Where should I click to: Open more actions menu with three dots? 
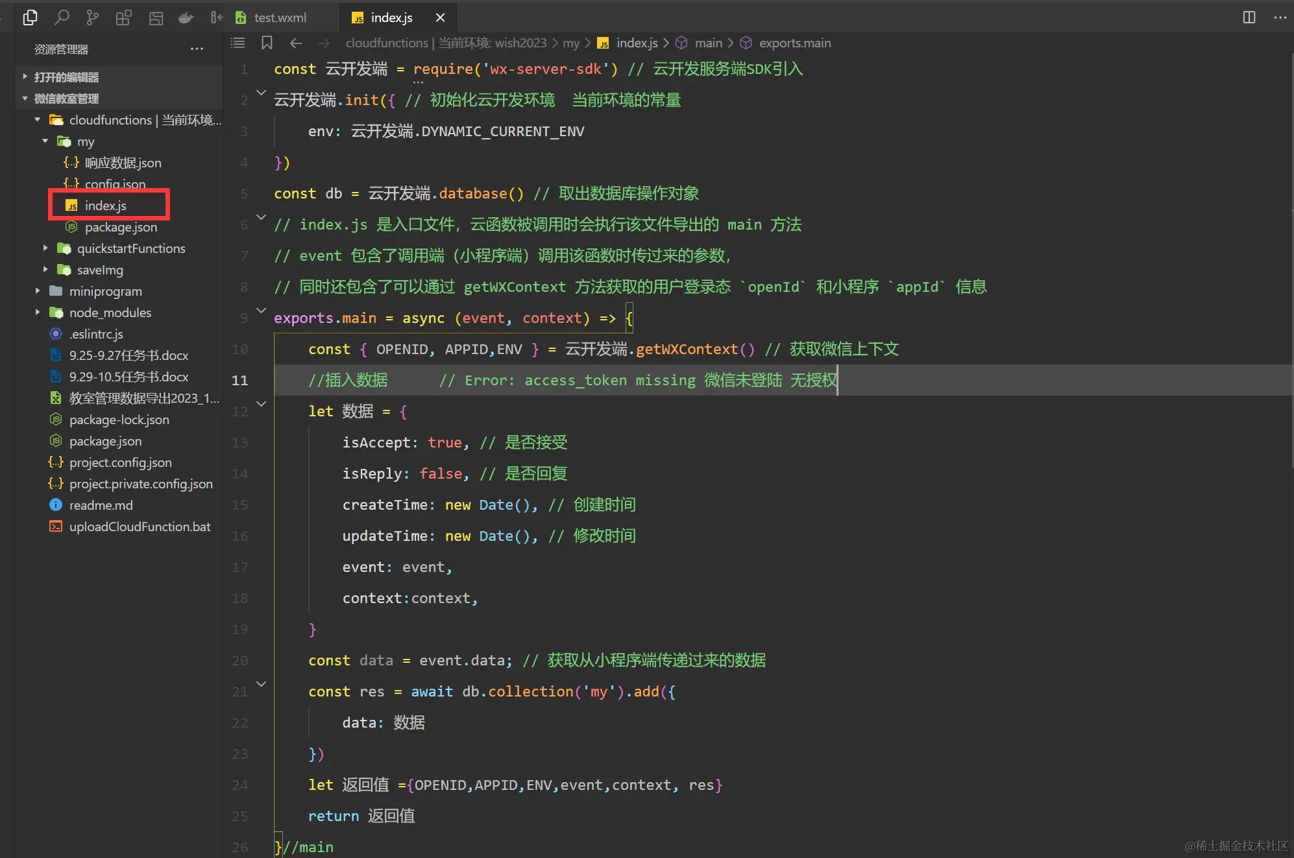click(x=1281, y=18)
